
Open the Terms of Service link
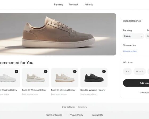pos(54,115)
